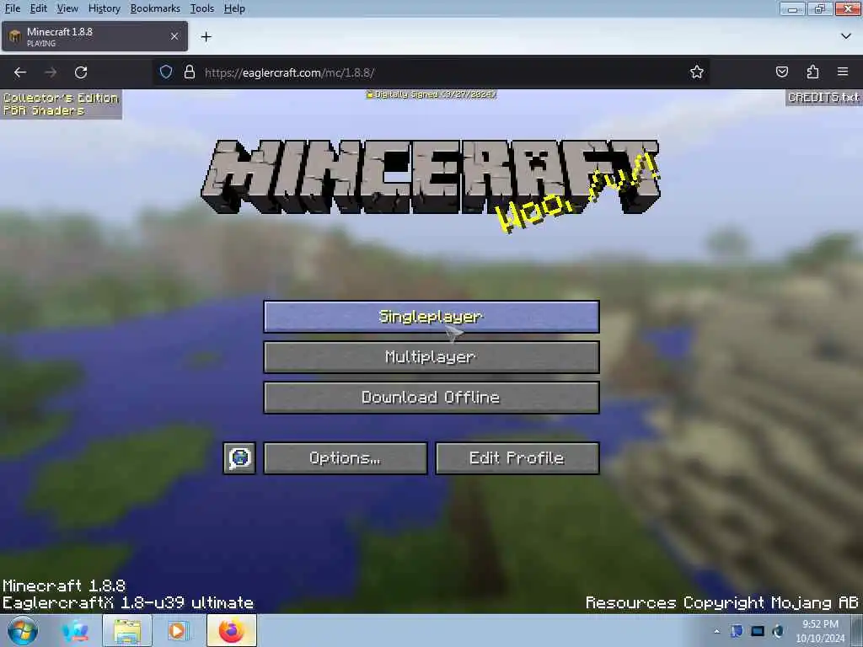Open File Explorer from the taskbar
The height and width of the screenshot is (647, 863).
click(x=127, y=630)
